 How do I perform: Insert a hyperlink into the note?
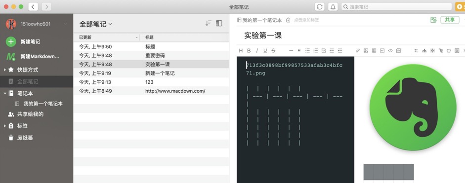coord(358,51)
